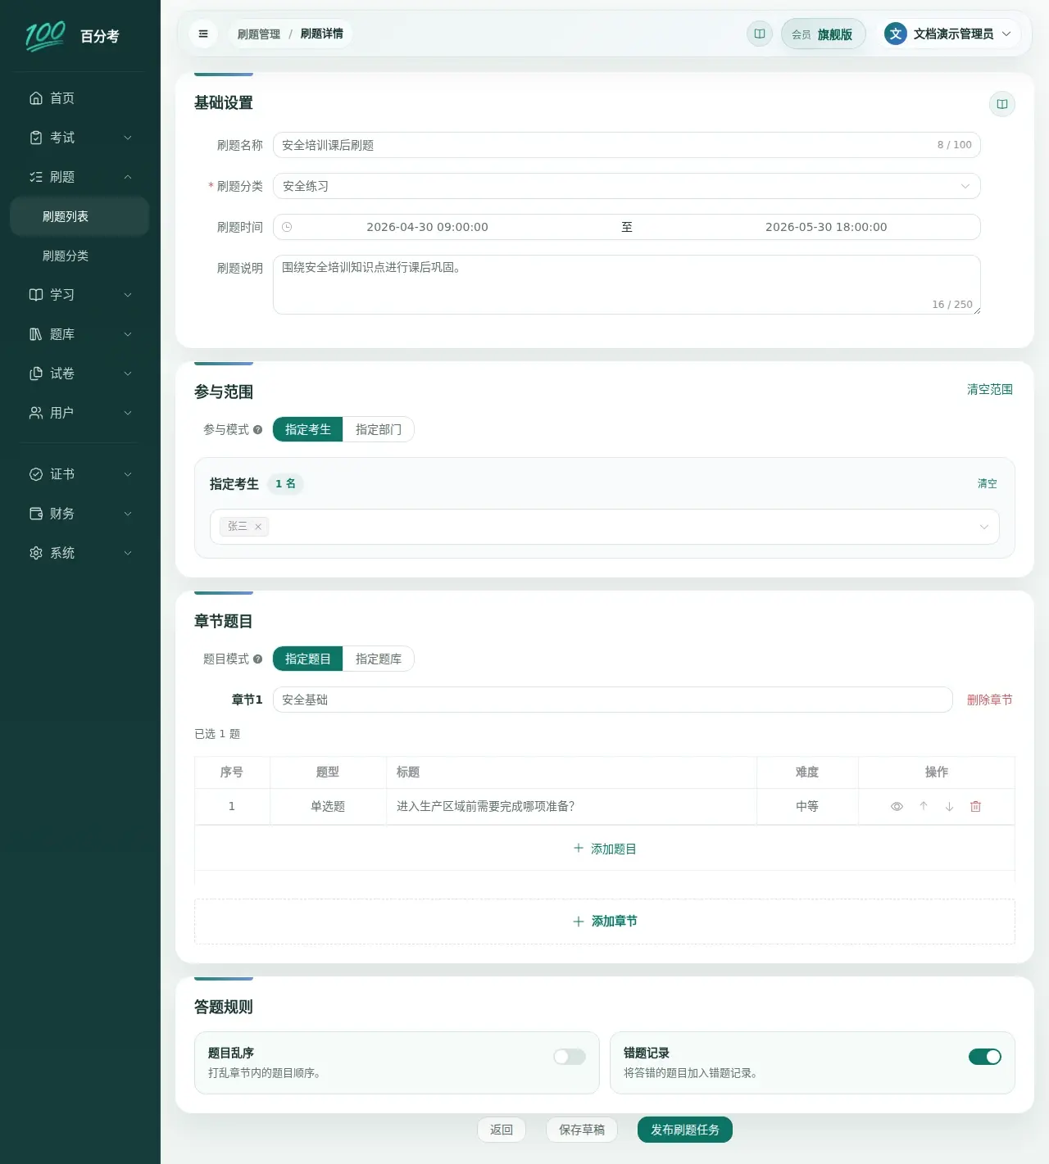Screen dimensions: 1049x1164
Task: Expand the 系统 sidebar menu
Action: tap(79, 553)
